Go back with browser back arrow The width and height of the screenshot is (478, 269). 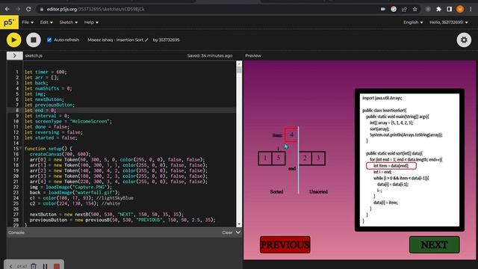[7, 9]
